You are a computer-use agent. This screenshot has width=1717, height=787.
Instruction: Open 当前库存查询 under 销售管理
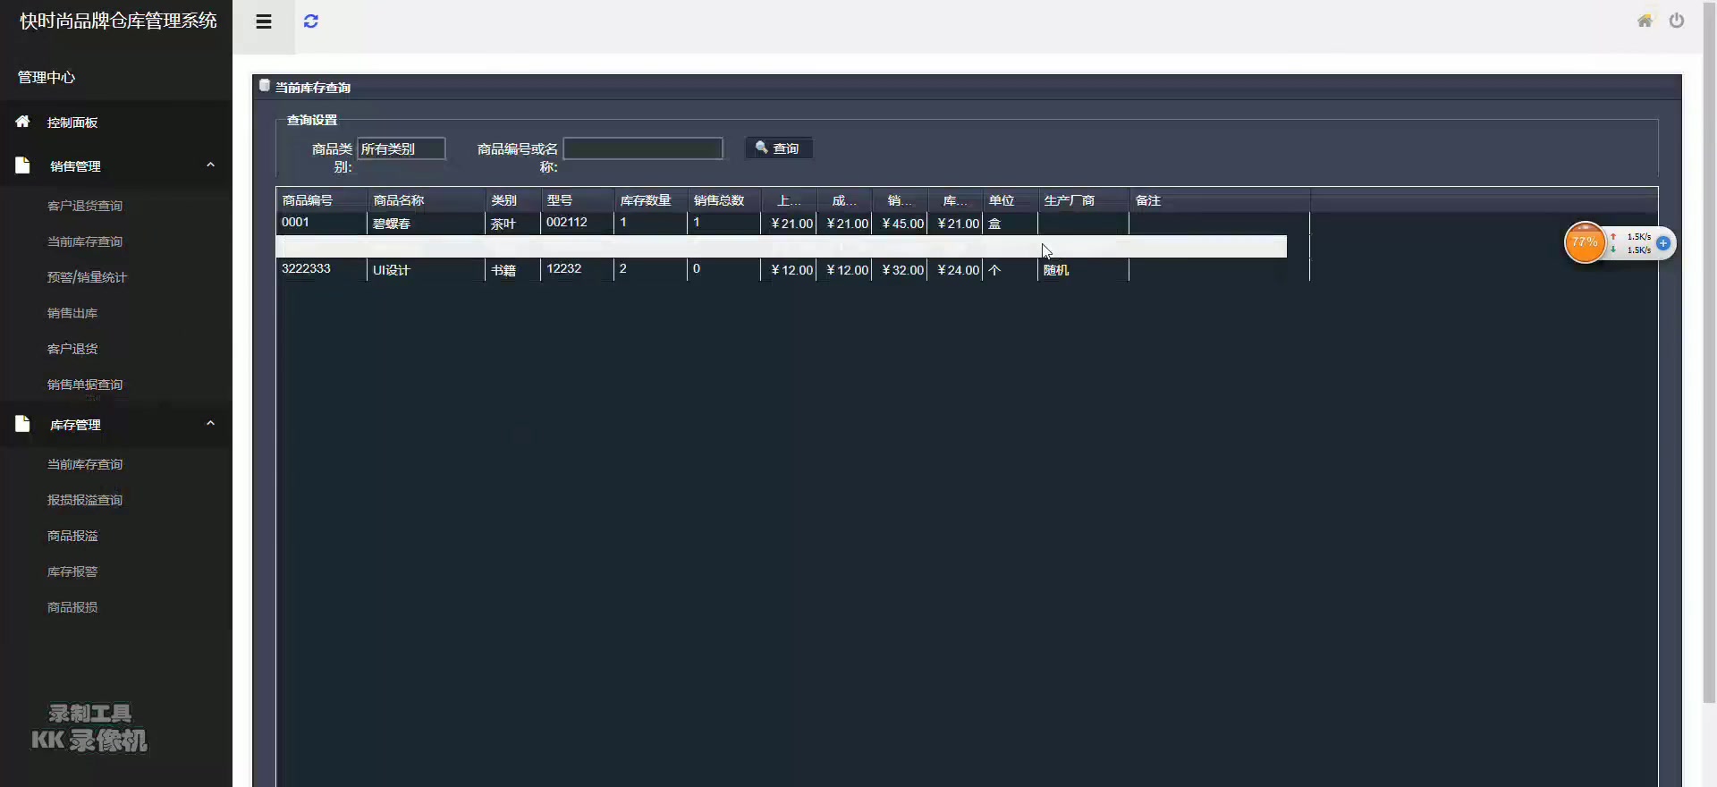coord(85,241)
